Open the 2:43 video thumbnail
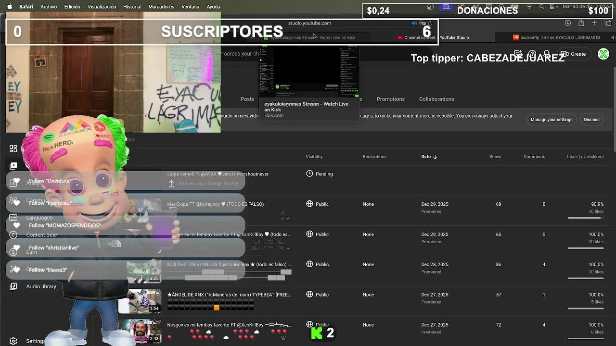Screen dimensions: 616x346 [x=140, y=331]
